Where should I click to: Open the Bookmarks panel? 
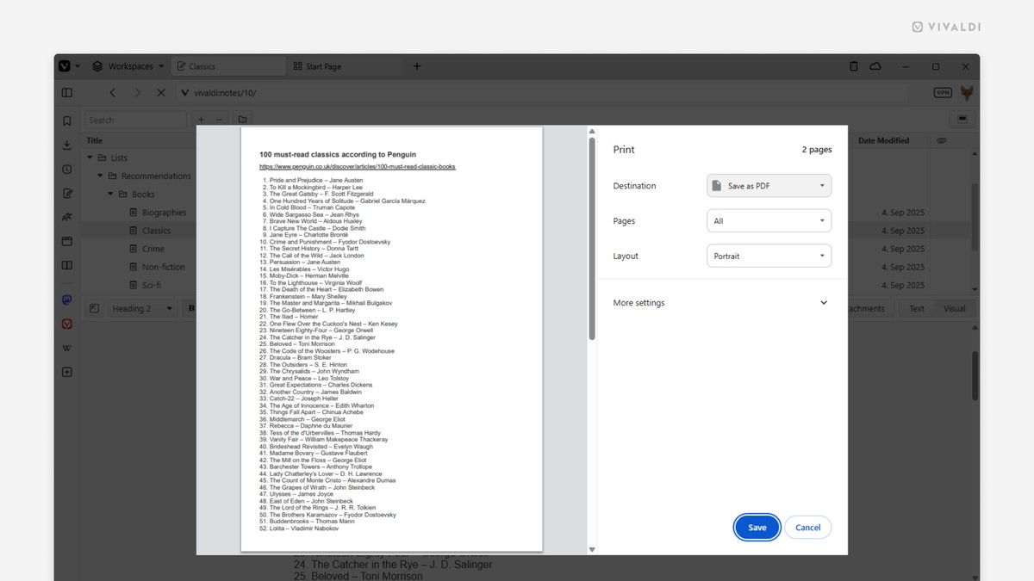tap(66, 121)
